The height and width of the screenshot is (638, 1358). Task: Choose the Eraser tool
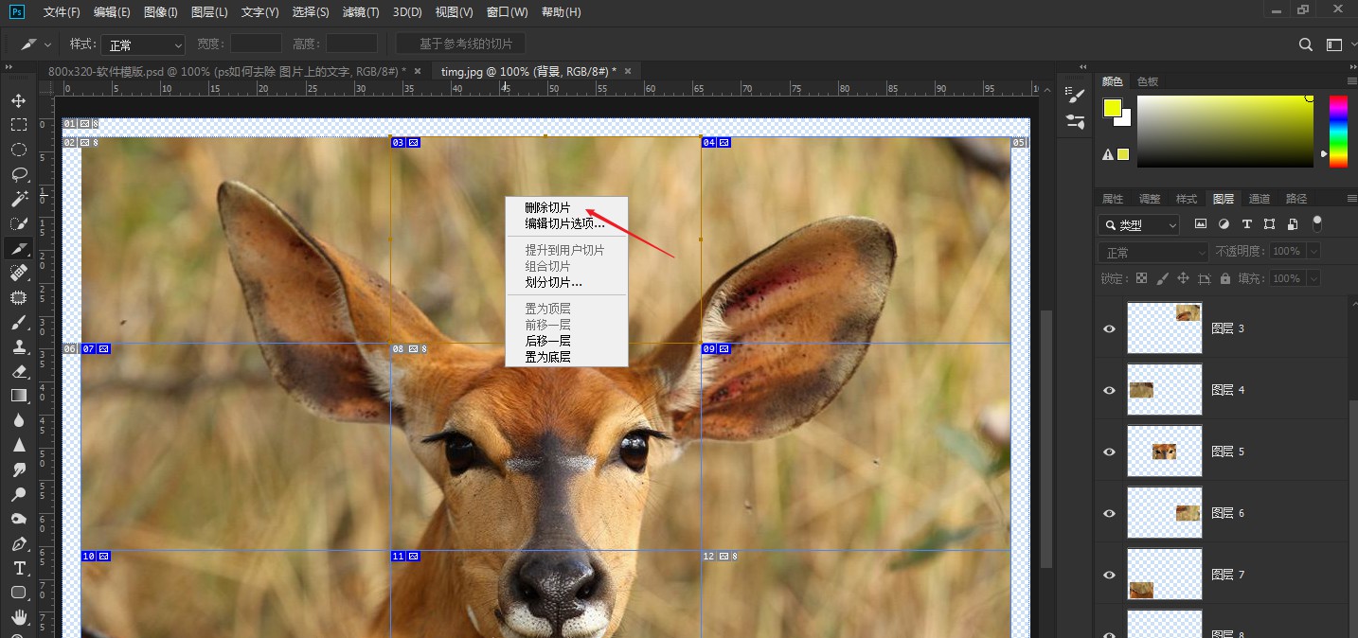[18, 371]
